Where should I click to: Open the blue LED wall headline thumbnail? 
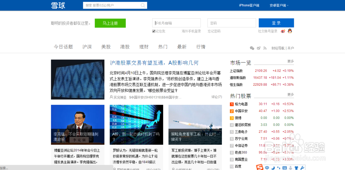(x=78, y=80)
